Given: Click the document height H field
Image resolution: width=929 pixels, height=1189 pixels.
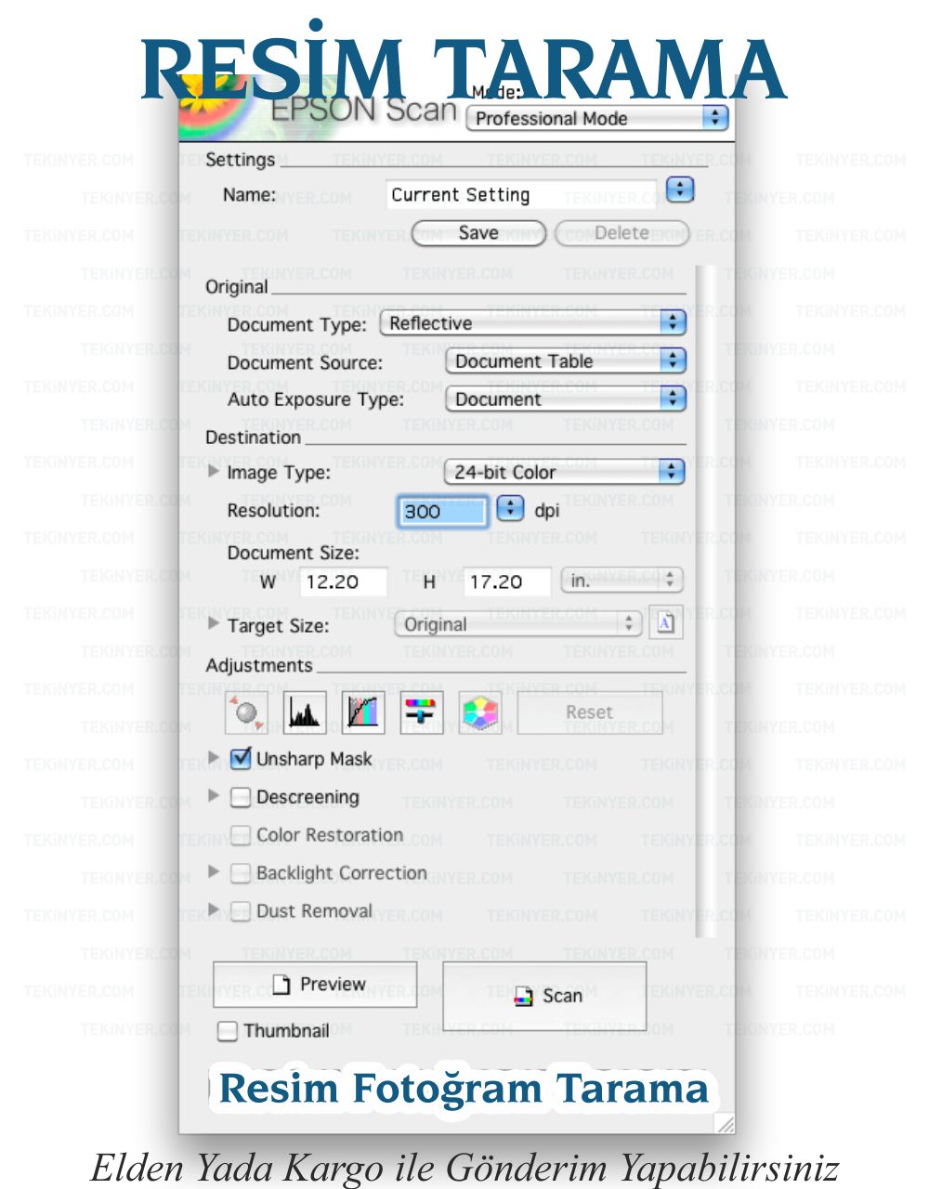Looking at the screenshot, I should (507, 582).
